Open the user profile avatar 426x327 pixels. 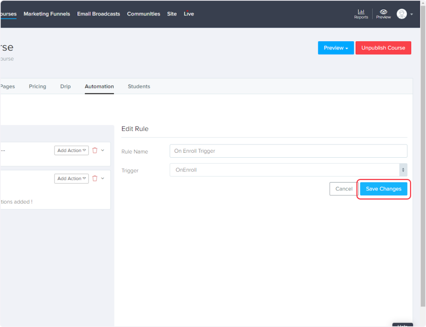click(x=401, y=14)
